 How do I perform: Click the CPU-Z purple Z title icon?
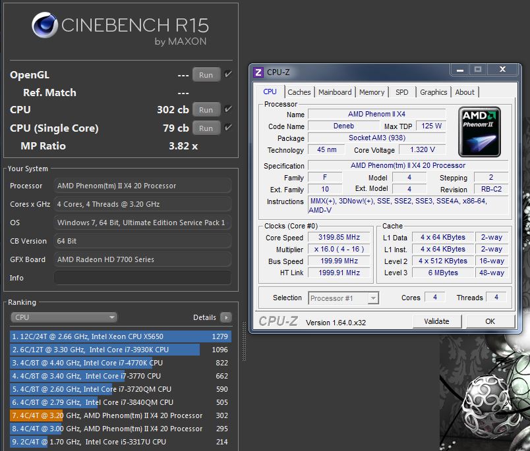[258, 72]
